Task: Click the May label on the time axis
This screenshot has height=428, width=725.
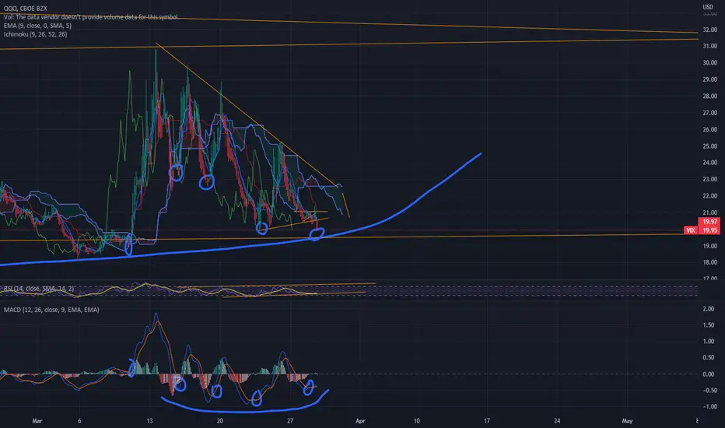Action: [x=627, y=421]
